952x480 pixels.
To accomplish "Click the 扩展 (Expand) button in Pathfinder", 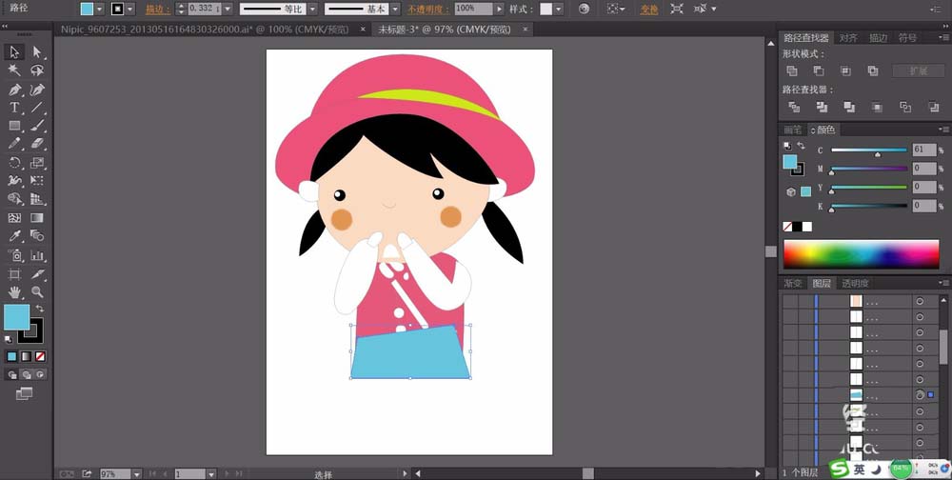I will (918, 71).
